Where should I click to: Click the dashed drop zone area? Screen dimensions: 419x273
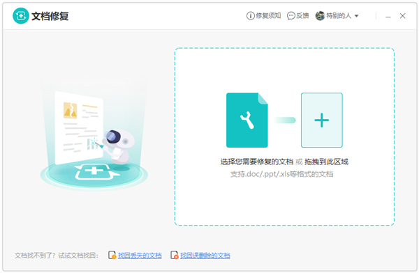click(x=284, y=136)
